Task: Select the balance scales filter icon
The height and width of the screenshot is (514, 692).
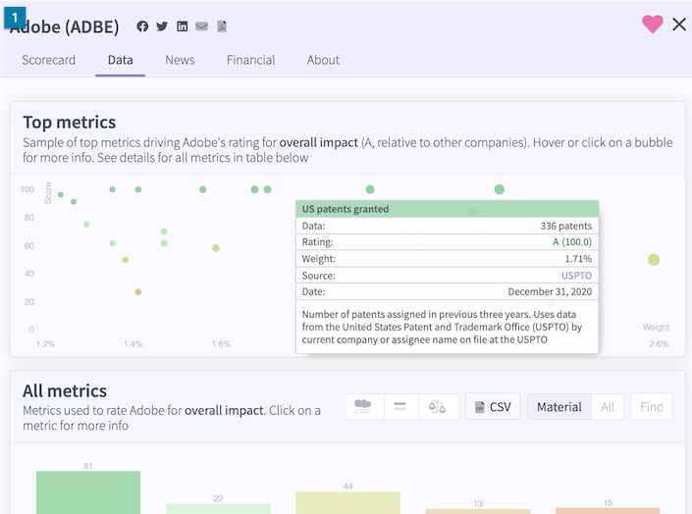Action: tap(437, 406)
